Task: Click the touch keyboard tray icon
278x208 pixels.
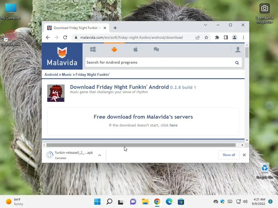Action: pos(230,201)
